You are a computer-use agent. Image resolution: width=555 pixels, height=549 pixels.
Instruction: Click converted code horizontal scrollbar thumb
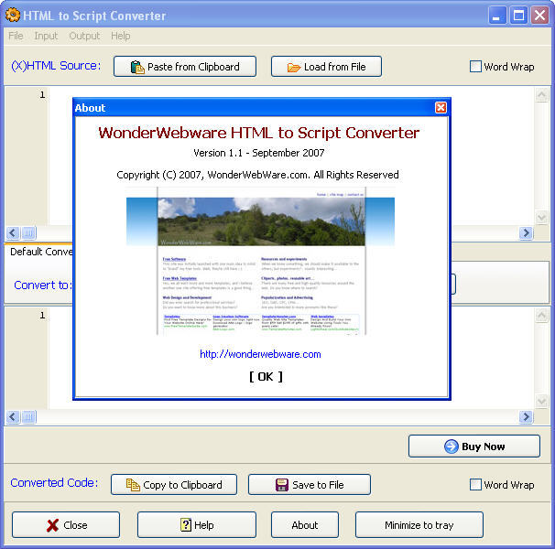click(x=28, y=416)
